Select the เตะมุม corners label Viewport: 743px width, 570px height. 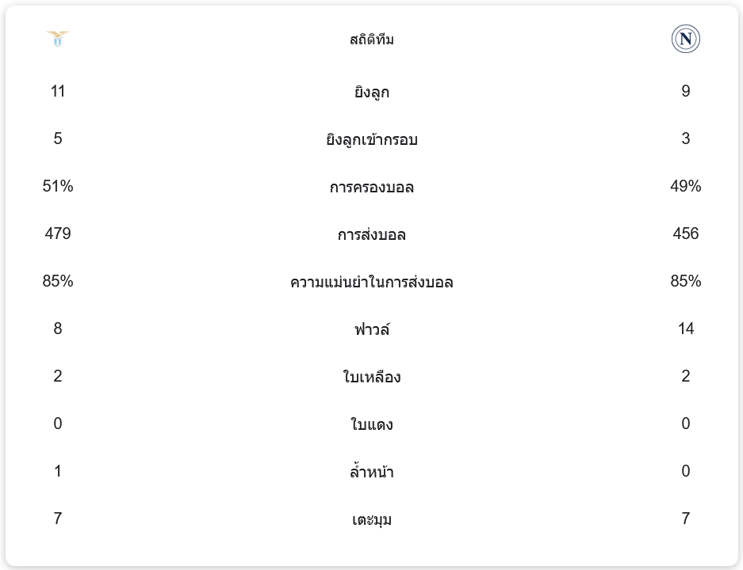[x=371, y=520]
